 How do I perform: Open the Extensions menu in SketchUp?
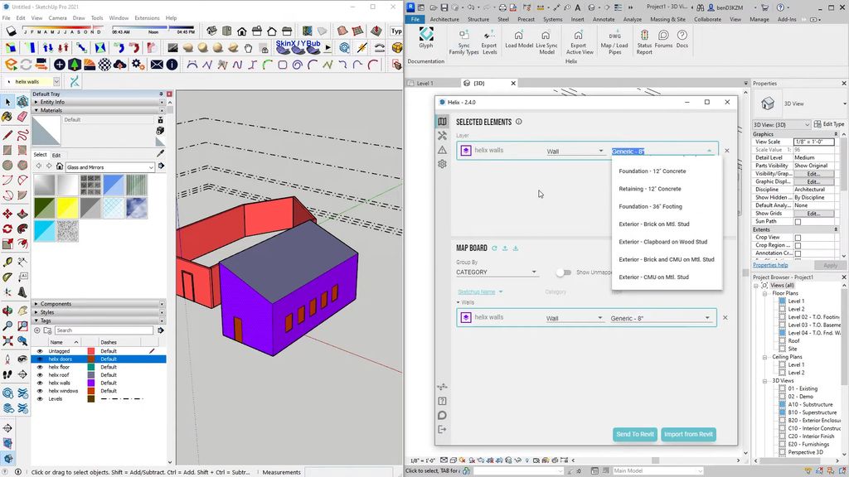pyautogui.click(x=147, y=17)
